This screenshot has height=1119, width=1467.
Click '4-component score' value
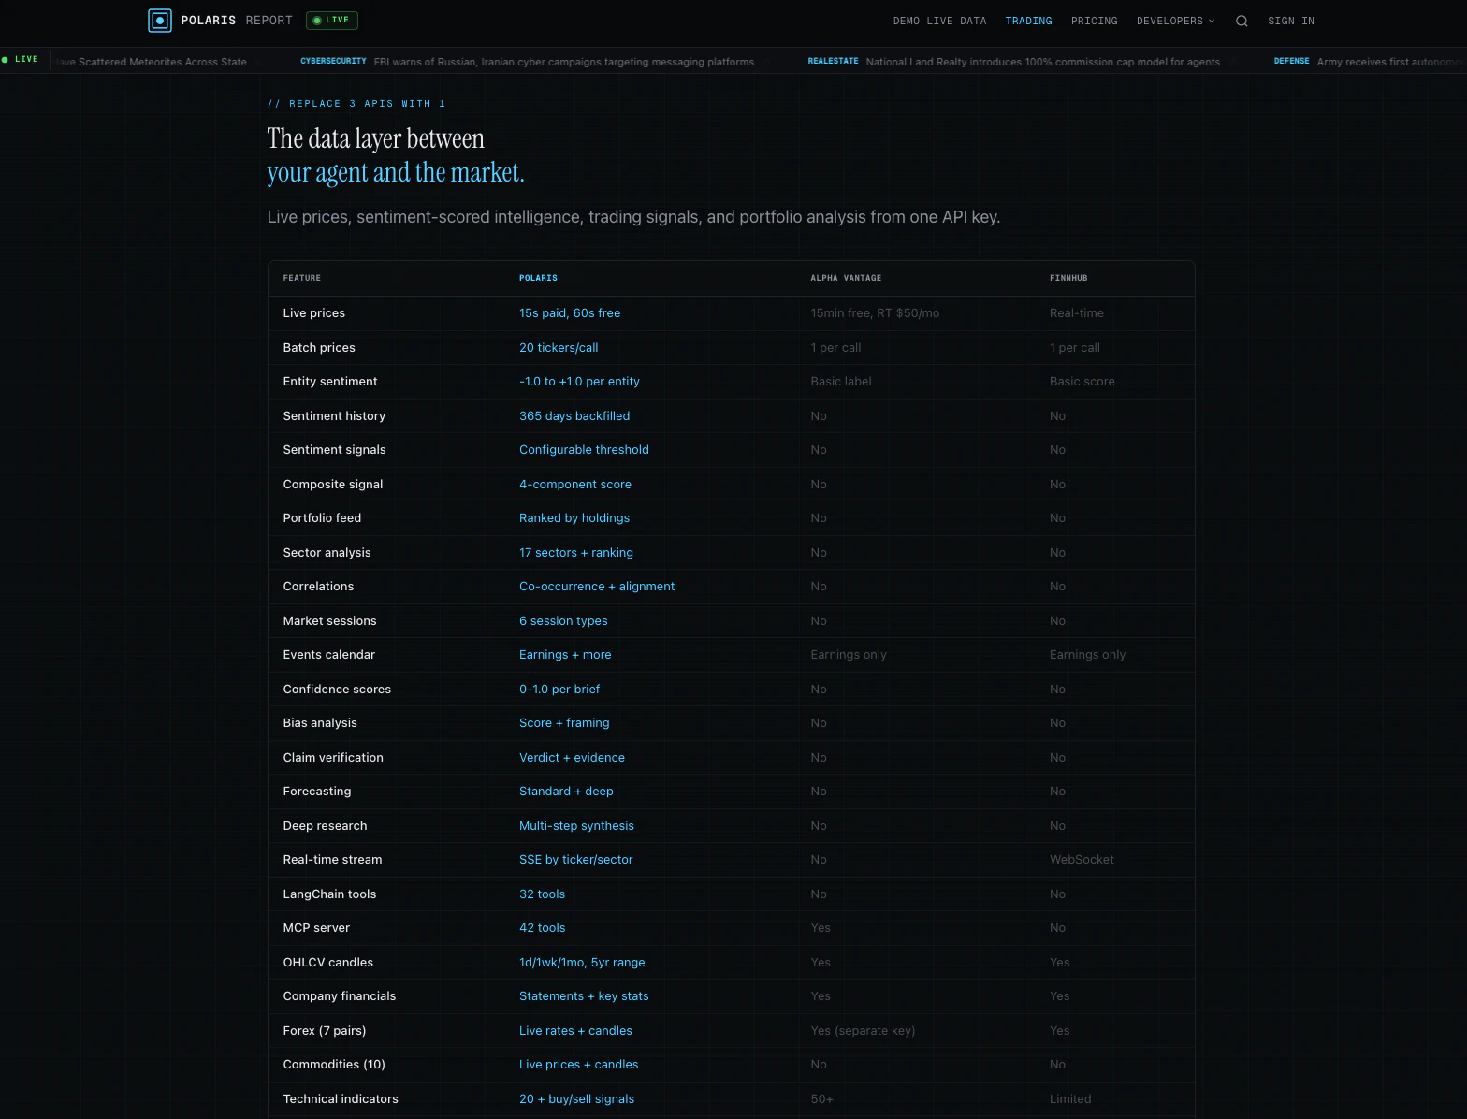tap(575, 485)
